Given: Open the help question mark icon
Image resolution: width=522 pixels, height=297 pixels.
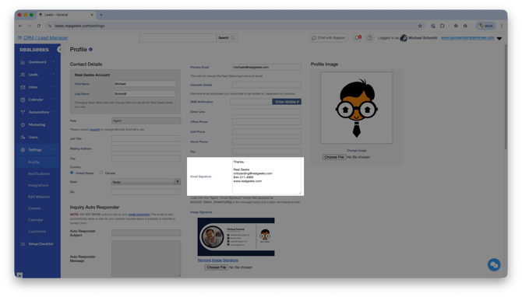Looking at the screenshot, I should point(369,38).
